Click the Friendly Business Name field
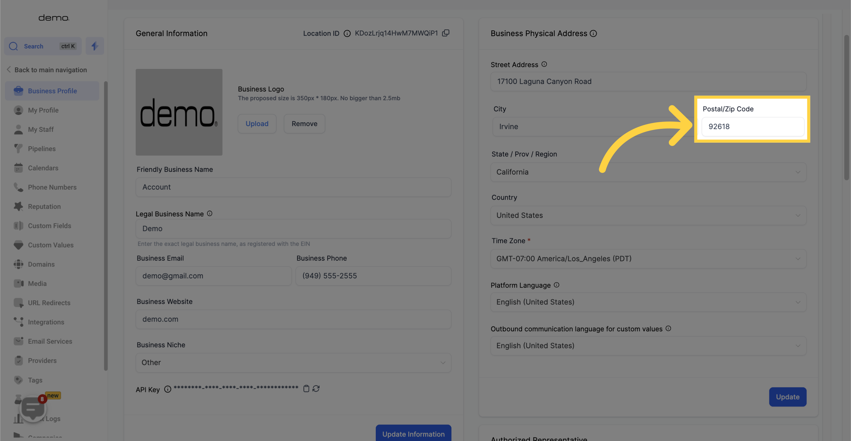Viewport: 851px width, 441px height. [293, 187]
